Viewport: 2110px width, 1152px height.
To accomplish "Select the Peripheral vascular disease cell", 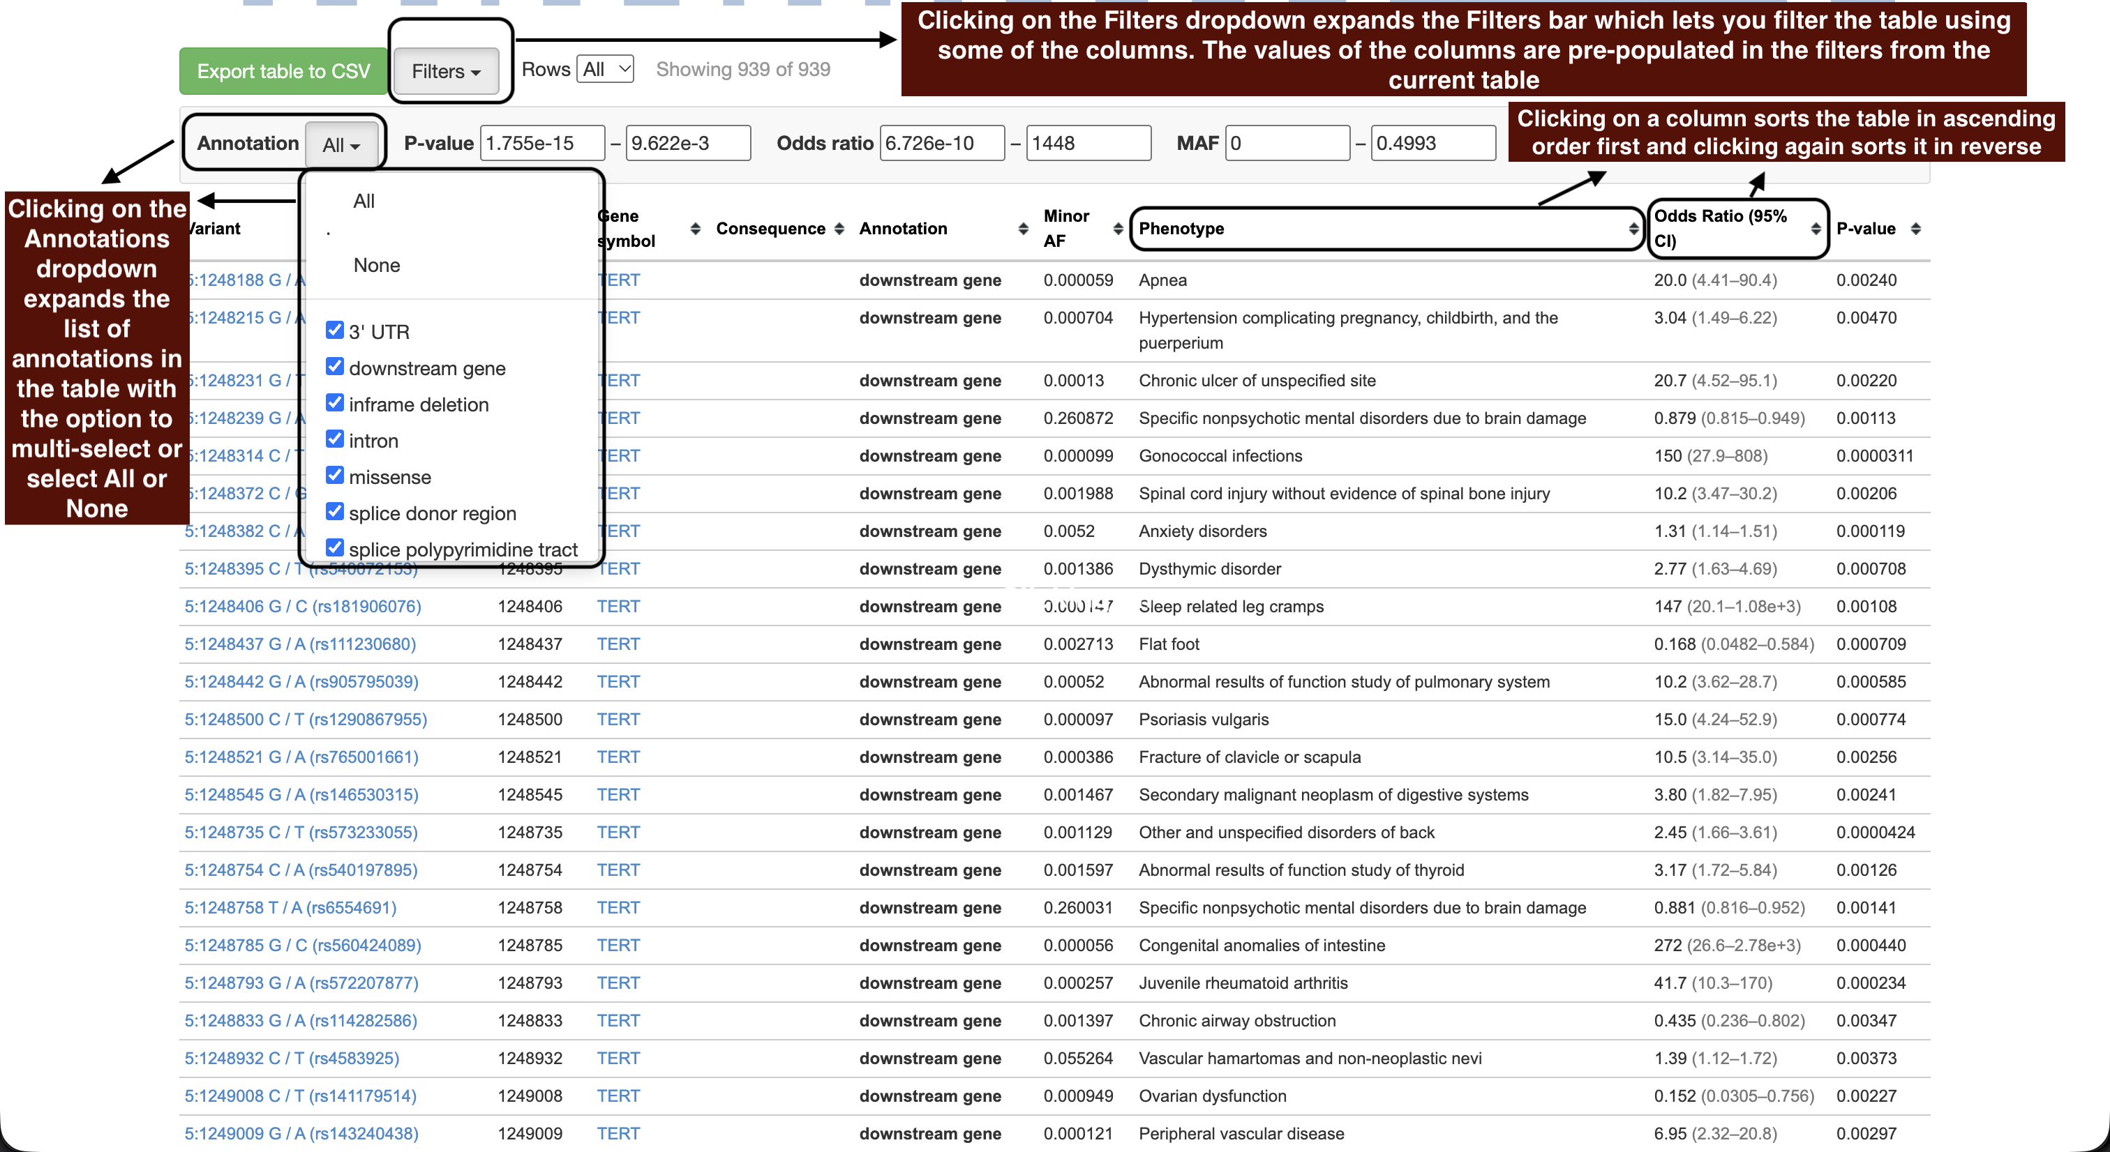I will tap(1241, 1134).
